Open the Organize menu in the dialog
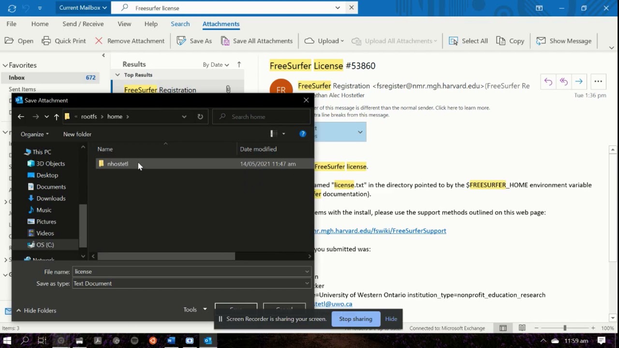 [x=34, y=134]
